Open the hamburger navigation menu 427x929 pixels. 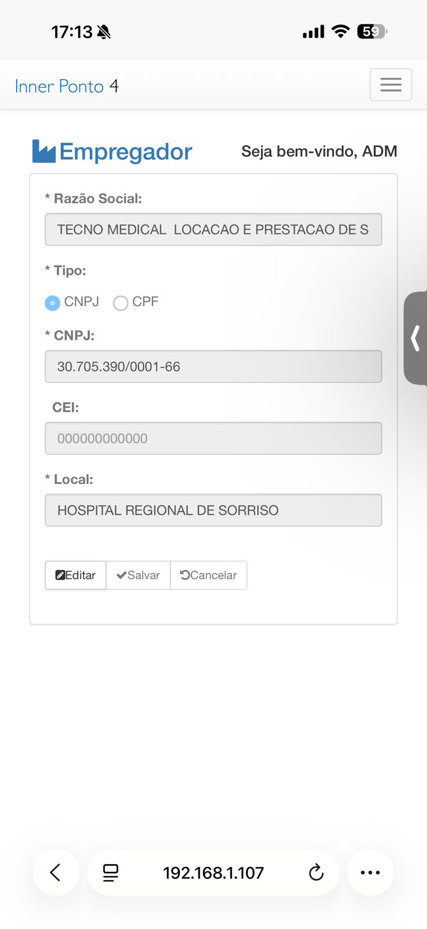pos(390,85)
